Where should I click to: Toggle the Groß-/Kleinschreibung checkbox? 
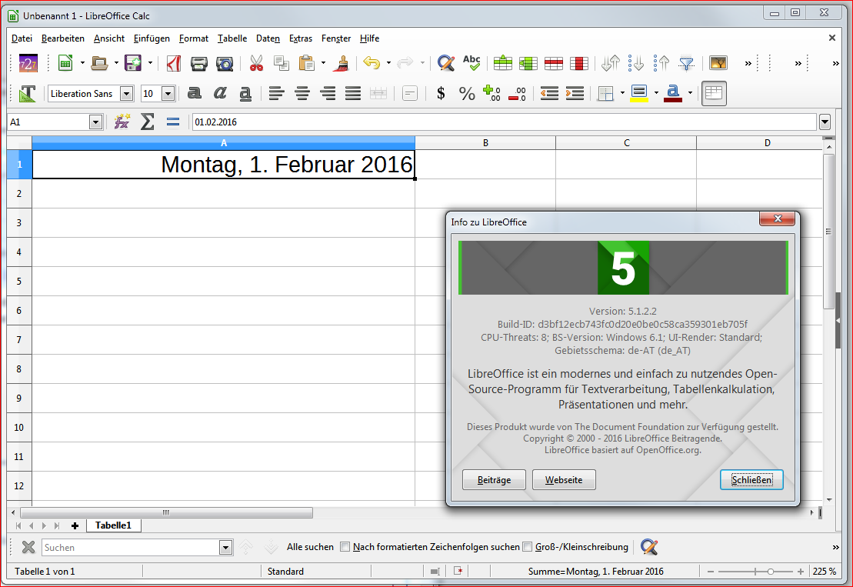[528, 547]
